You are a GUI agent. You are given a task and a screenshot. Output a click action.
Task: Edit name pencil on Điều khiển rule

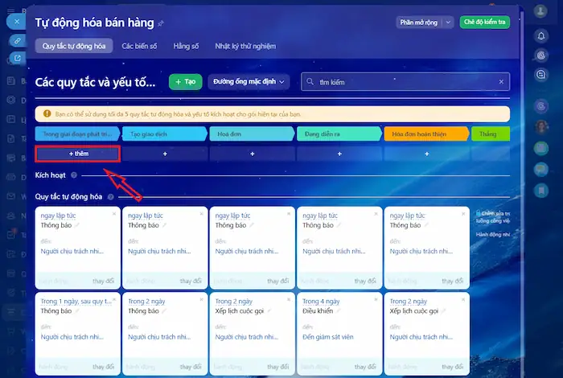[339, 311]
